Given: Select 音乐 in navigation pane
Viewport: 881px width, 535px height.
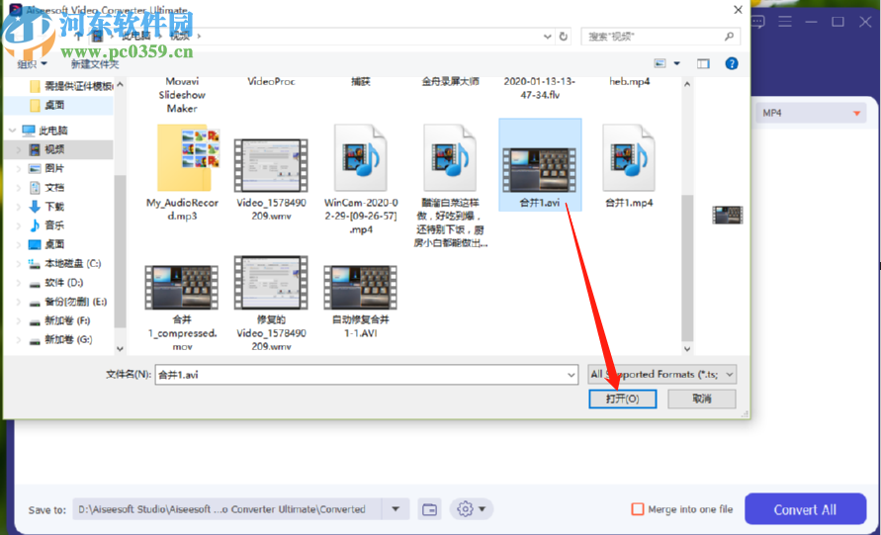Looking at the screenshot, I should (x=54, y=225).
